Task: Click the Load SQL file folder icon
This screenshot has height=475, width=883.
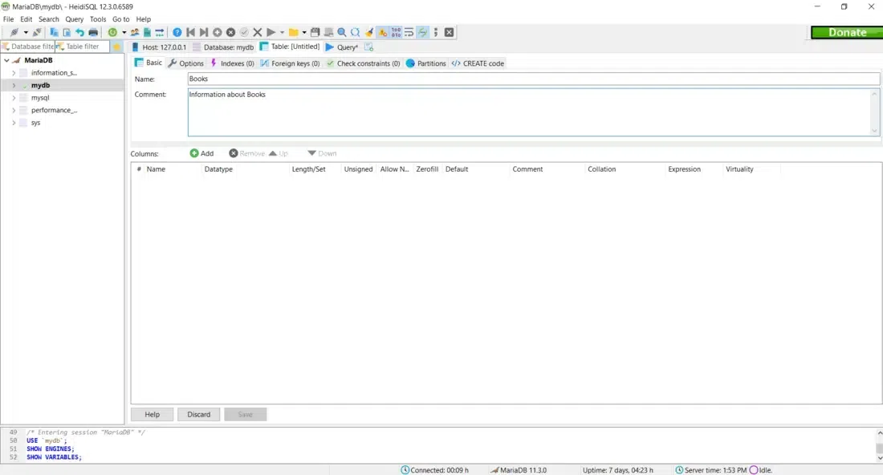Action: pyautogui.click(x=293, y=33)
